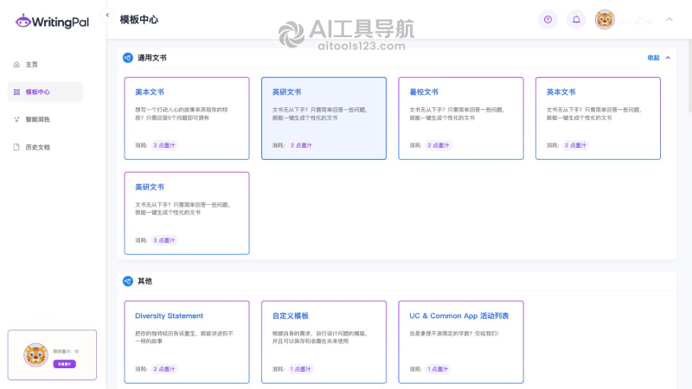Screen dimensions: 692x389
Task: Open 历史文档 in the sidebar
Action: [37, 147]
